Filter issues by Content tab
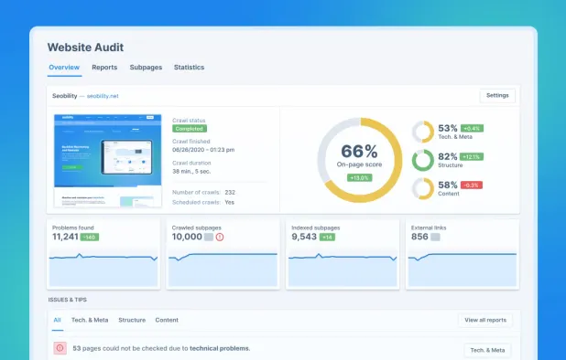The image size is (566, 360). [x=167, y=320]
